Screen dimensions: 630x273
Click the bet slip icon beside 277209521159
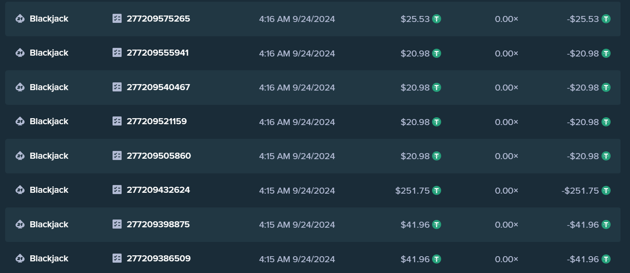click(x=117, y=121)
